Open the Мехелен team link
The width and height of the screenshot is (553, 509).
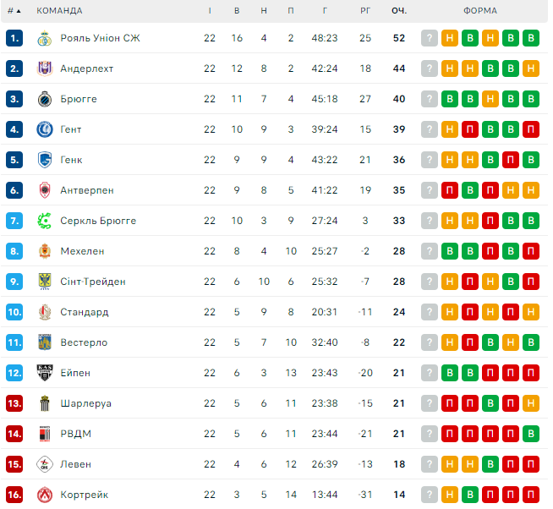coord(82,251)
